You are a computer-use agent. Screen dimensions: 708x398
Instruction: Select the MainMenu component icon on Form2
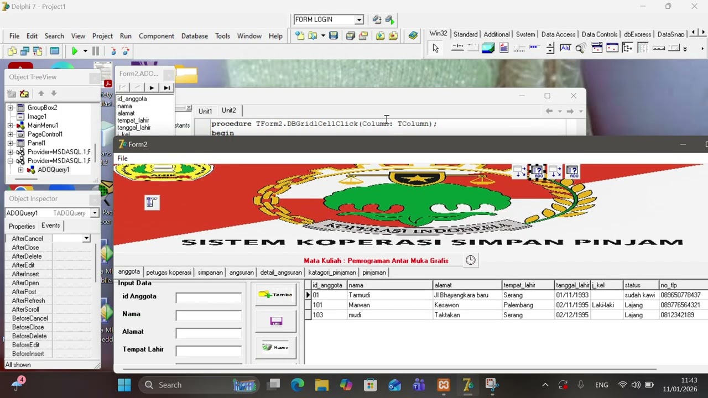(x=152, y=202)
